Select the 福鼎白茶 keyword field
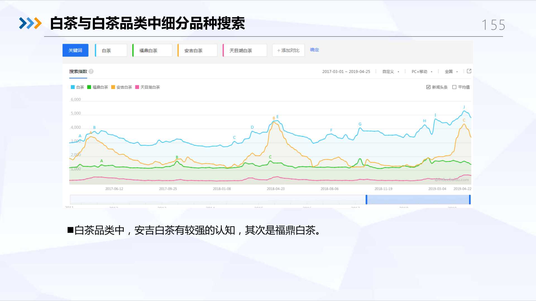This screenshot has height=301, width=536. tap(152, 50)
